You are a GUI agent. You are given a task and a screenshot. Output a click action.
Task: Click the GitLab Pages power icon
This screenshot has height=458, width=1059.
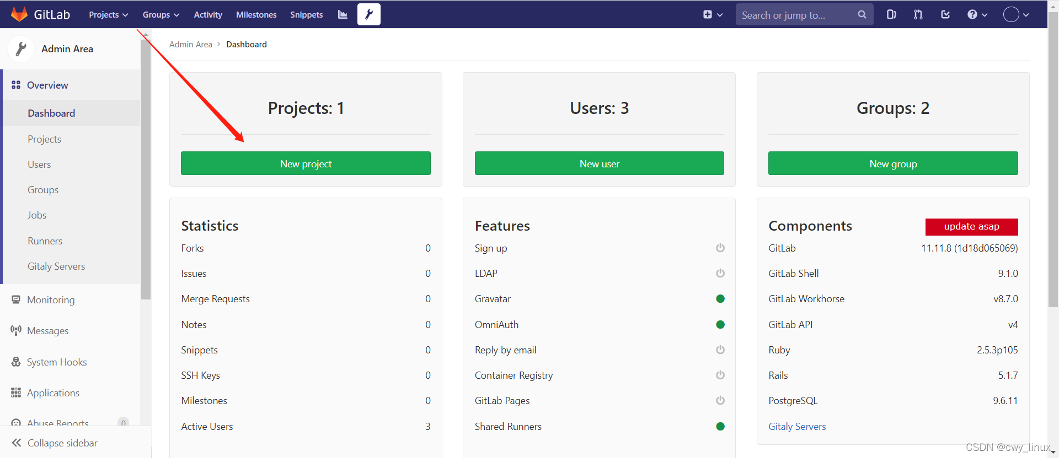tap(720, 401)
